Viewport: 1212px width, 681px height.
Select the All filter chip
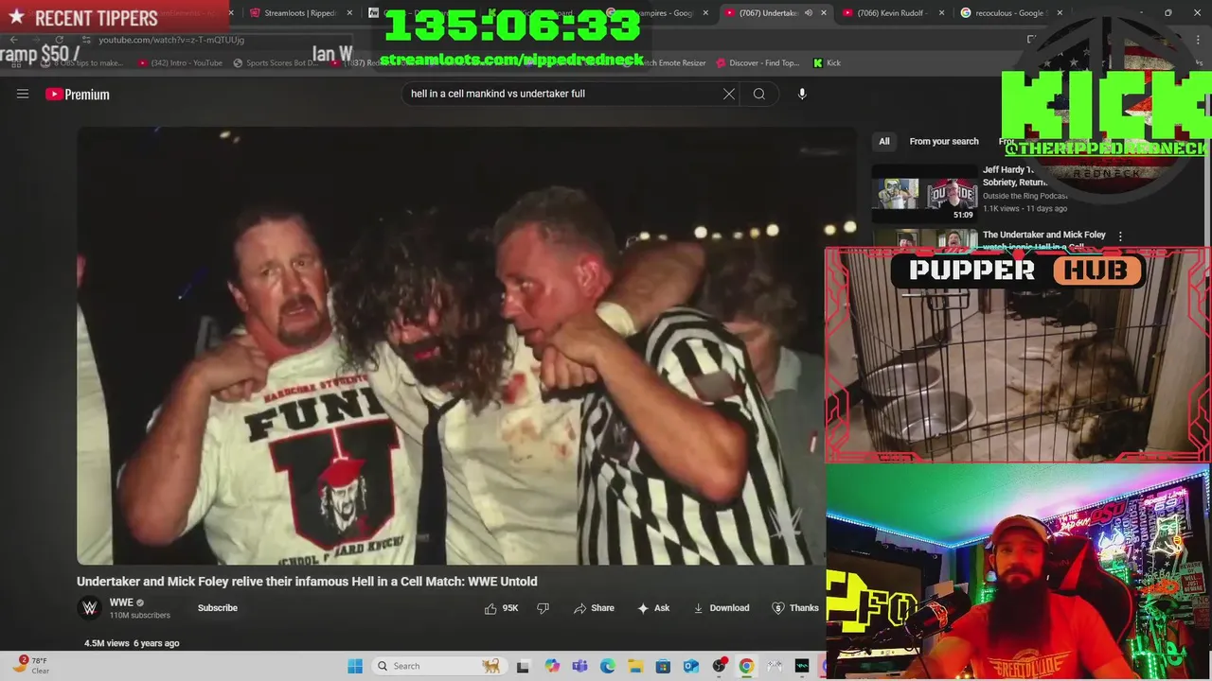pos(883,142)
